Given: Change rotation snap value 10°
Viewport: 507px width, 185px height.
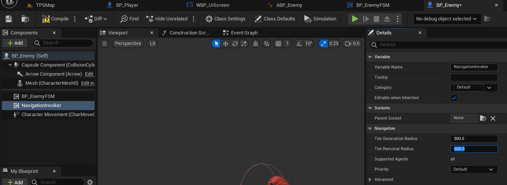Looking at the screenshot, I should 309,44.
